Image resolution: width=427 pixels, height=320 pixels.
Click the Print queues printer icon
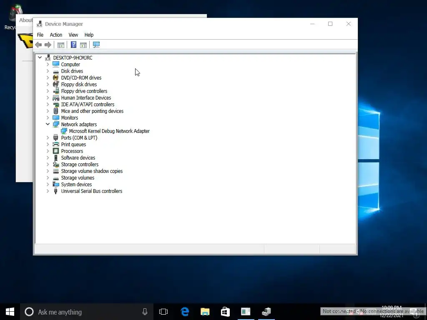pos(56,145)
